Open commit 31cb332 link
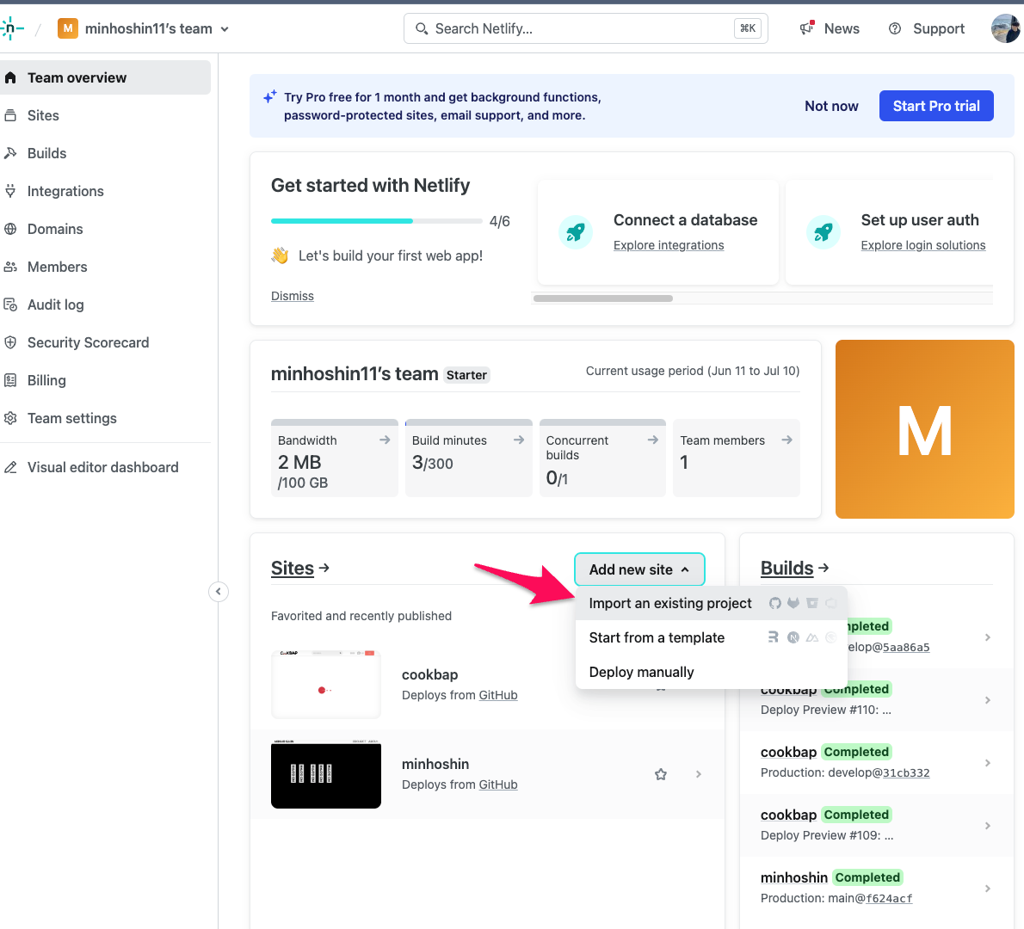 tap(906, 773)
